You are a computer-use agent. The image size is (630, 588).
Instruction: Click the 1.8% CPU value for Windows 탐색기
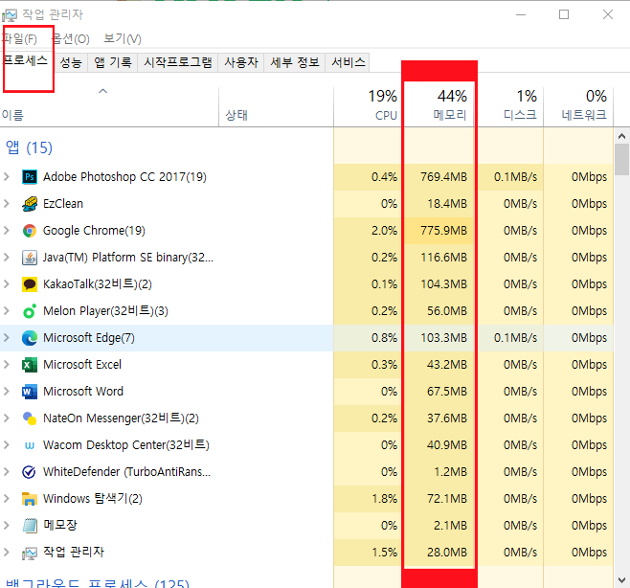click(x=385, y=499)
